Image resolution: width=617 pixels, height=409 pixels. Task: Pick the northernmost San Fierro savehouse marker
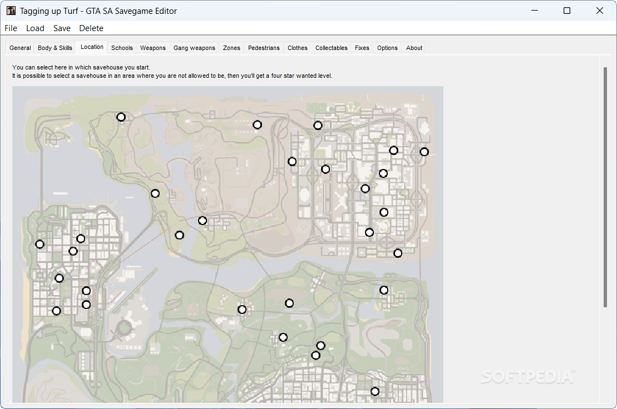point(81,238)
